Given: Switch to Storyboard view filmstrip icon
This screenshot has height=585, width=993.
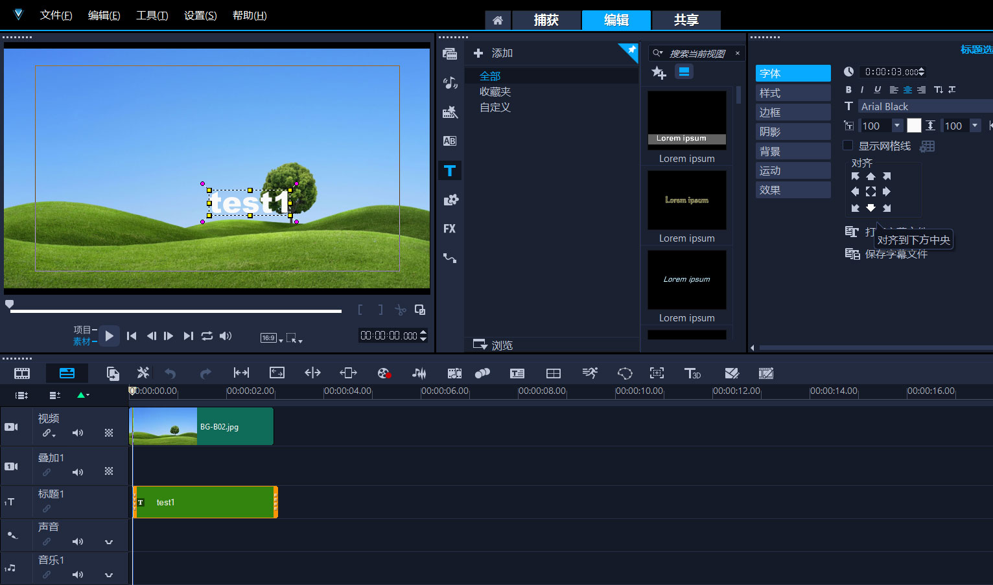Looking at the screenshot, I should coord(22,373).
